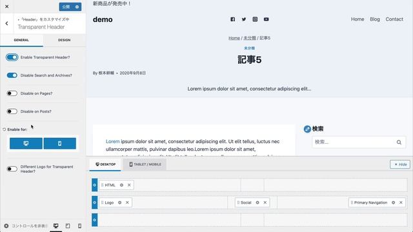413x232 pixels.
Task: Click the Lorem link in article text
Action: (x=112, y=142)
